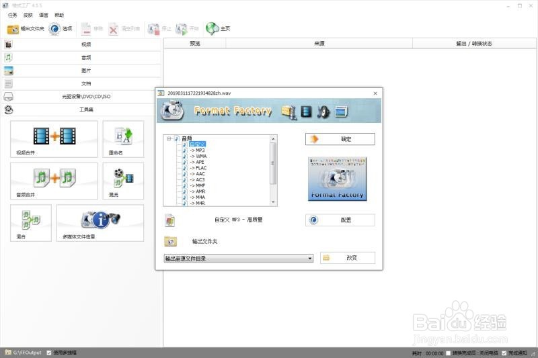538x358 pixels.
Task: Close the wav conversion dialog
Action: click(x=375, y=93)
